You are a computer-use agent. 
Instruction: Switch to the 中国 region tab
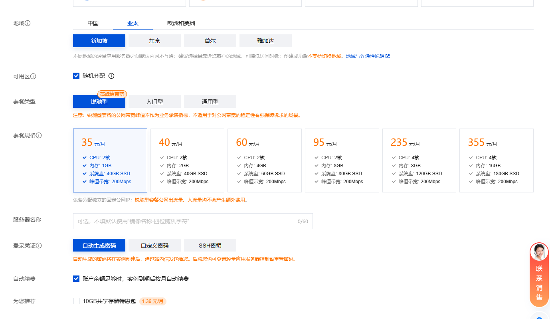click(x=92, y=23)
